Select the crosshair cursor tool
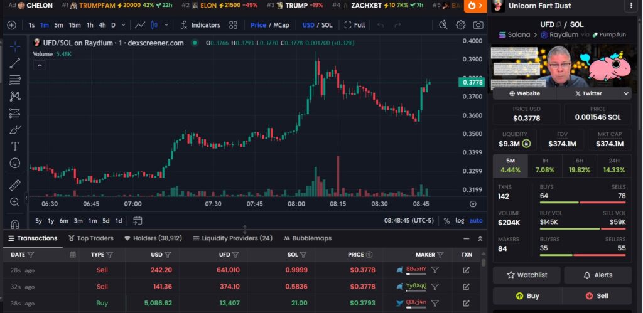 coord(15,46)
